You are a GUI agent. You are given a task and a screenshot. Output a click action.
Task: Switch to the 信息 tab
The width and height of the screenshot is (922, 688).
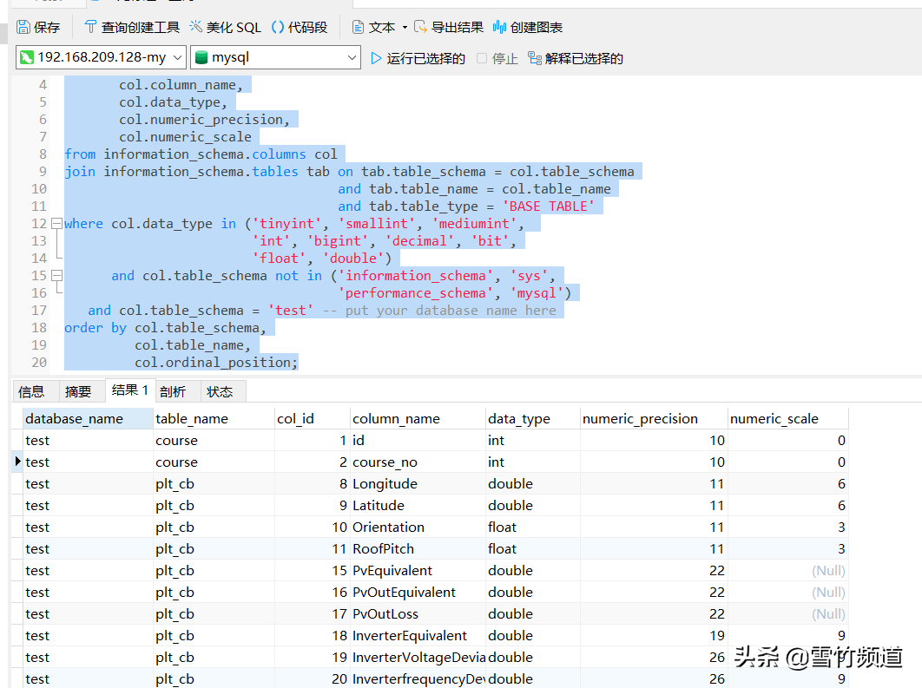(31, 391)
